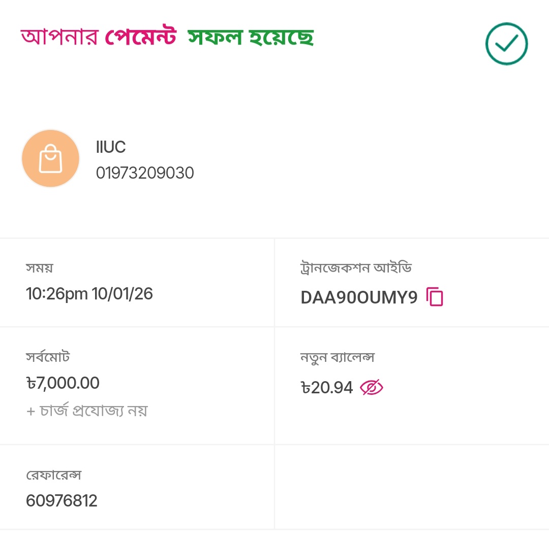Tap transaction ID DAA90OUMY9 text

click(x=359, y=297)
